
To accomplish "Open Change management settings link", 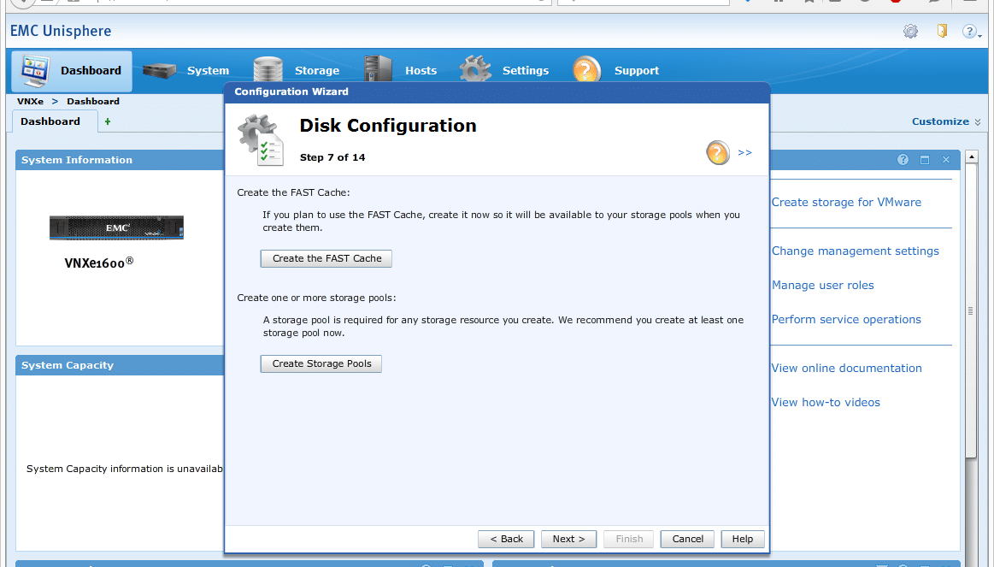I will click(856, 251).
